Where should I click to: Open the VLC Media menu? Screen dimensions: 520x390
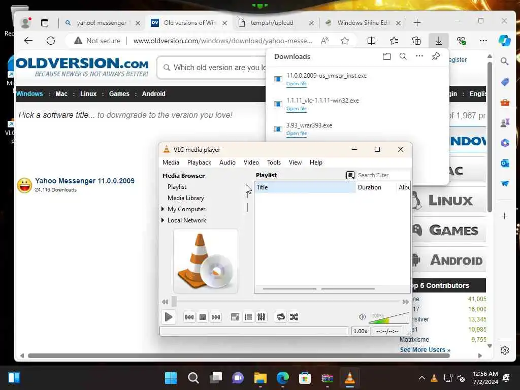coord(171,162)
